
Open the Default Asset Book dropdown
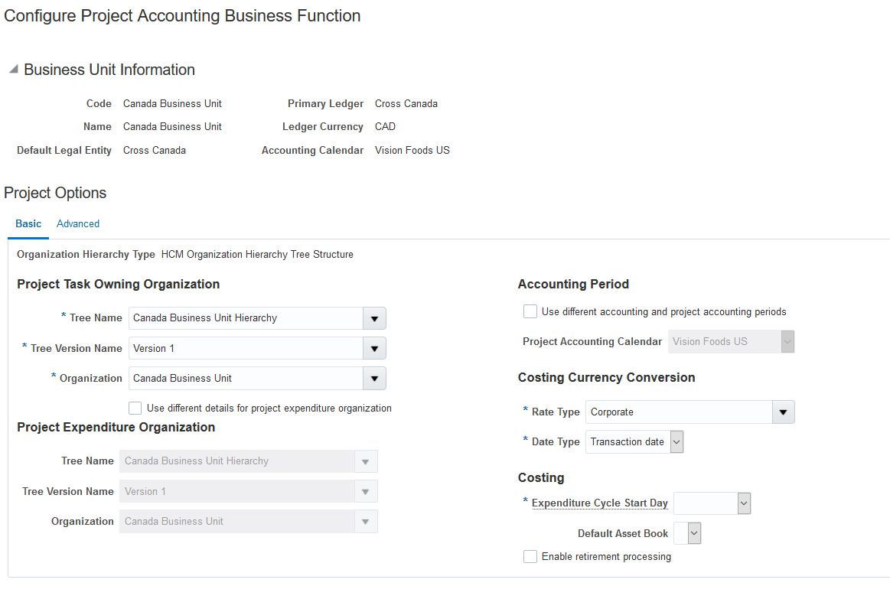tap(694, 533)
